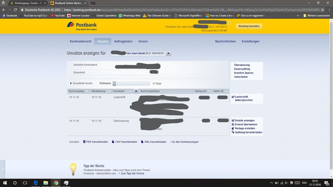Open YouTube bookmark
333x187 pixels.
pos(58,16)
